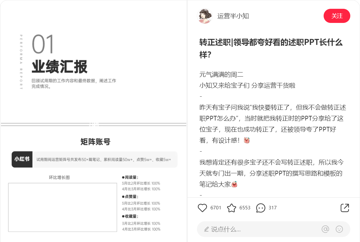
Task: Click the 说点什么 comment input field
Action: coord(273,229)
